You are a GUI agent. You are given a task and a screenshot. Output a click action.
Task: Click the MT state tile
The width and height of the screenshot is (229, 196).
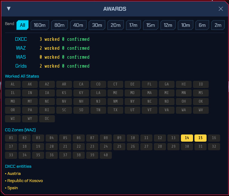(x=30, y=101)
